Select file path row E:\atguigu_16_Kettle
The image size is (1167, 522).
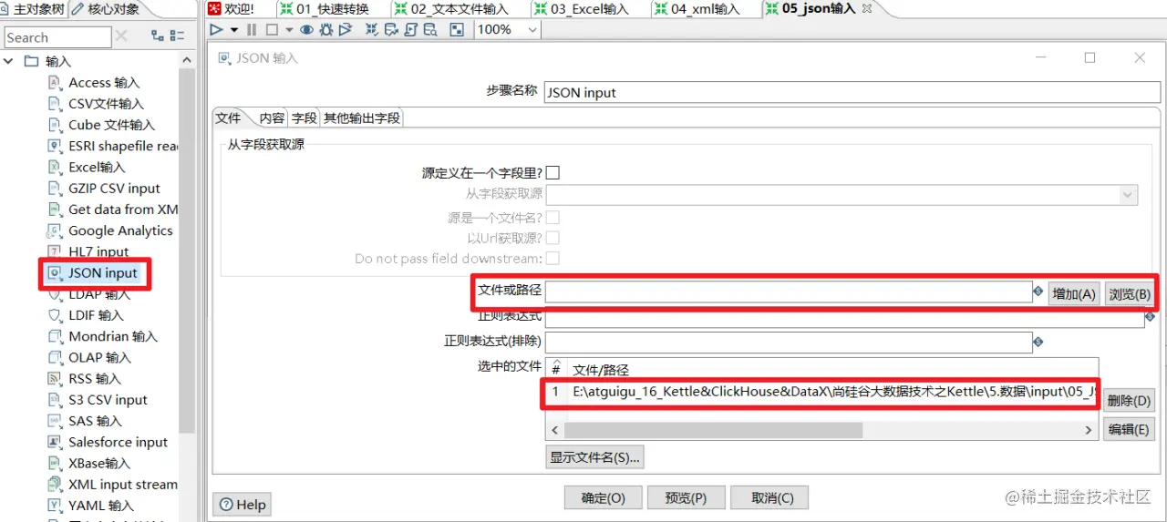[822, 392]
